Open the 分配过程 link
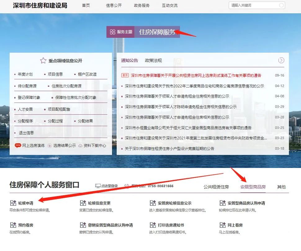 click(55, 121)
